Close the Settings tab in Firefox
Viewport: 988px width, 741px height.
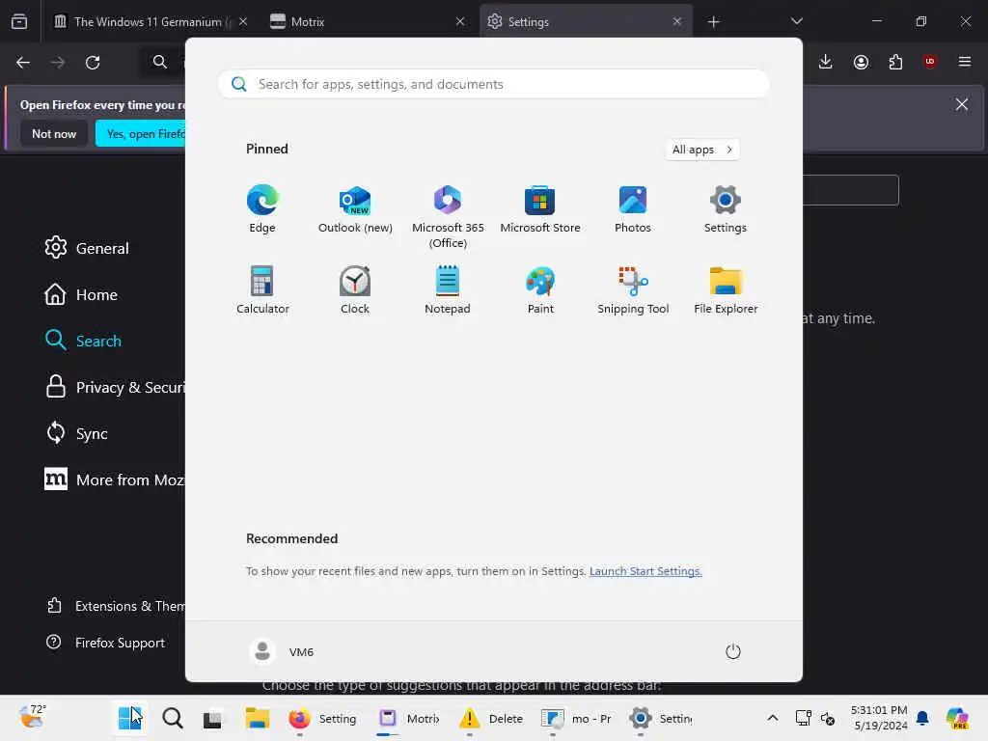tap(676, 21)
